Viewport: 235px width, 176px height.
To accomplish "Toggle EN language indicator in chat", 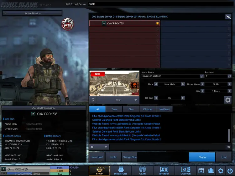I will (228, 147).
